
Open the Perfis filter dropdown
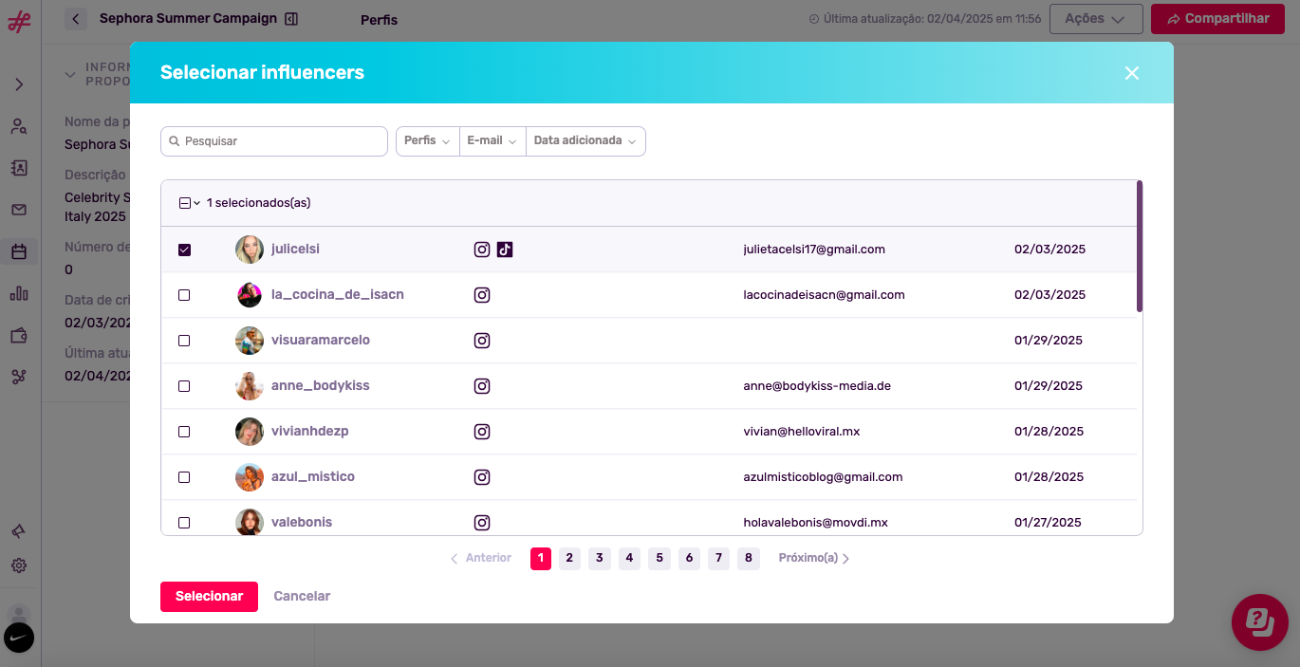(x=427, y=141)
